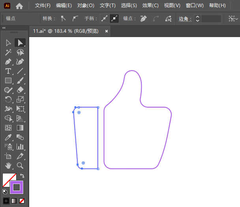Select the Lasso tool
240x207 pixels.
(x=20, y=52)
